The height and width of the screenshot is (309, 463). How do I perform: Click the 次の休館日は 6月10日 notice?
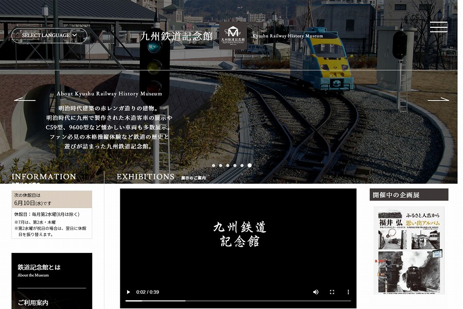(x=51, y=199)
